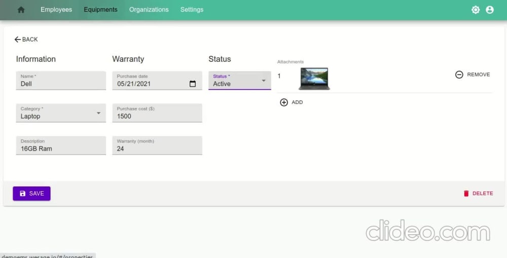The height and width of the screenshot is (258, 507).
Task: Open the purchase date calendar picker
Action: [x=192, y=84]
